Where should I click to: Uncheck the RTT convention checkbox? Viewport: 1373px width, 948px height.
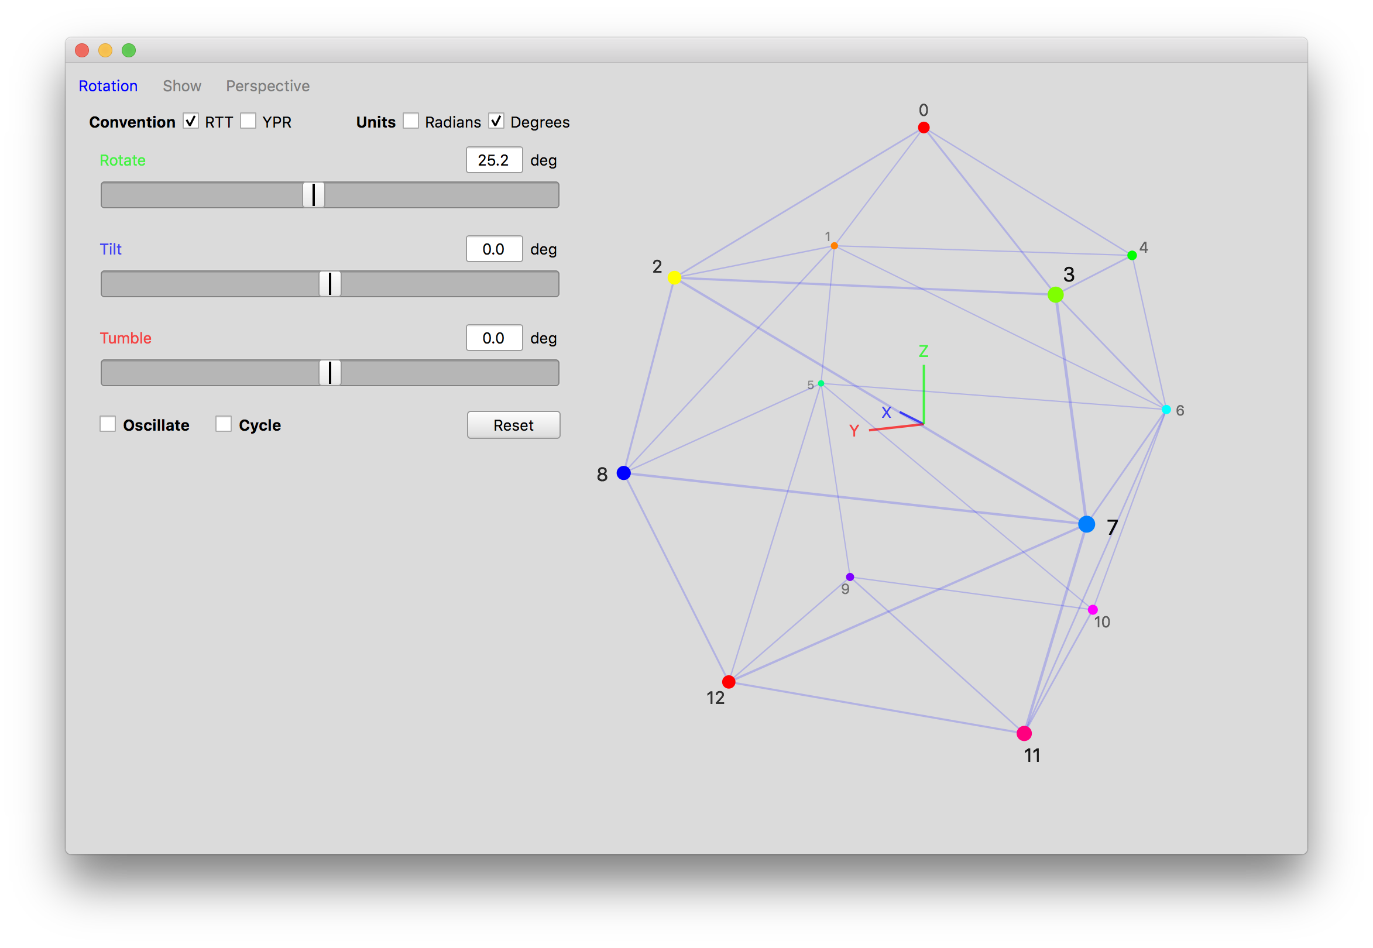tap(191, 121)
